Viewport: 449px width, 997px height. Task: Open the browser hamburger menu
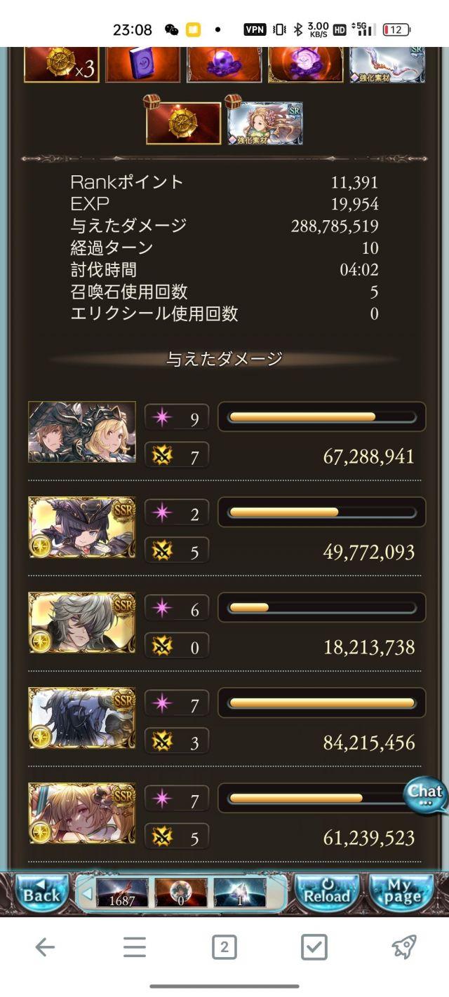coord(134,948)
